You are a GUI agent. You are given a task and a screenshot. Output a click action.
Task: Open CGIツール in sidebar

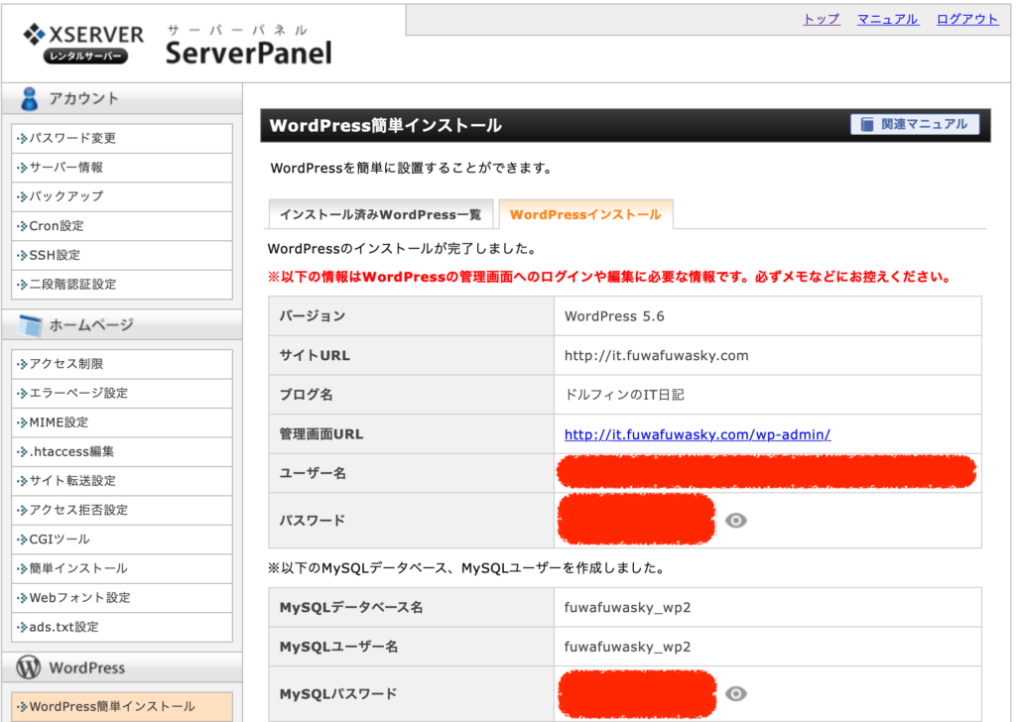click(122, 539)
